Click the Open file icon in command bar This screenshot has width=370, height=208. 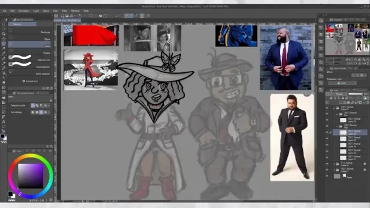[x=66, y=16]
